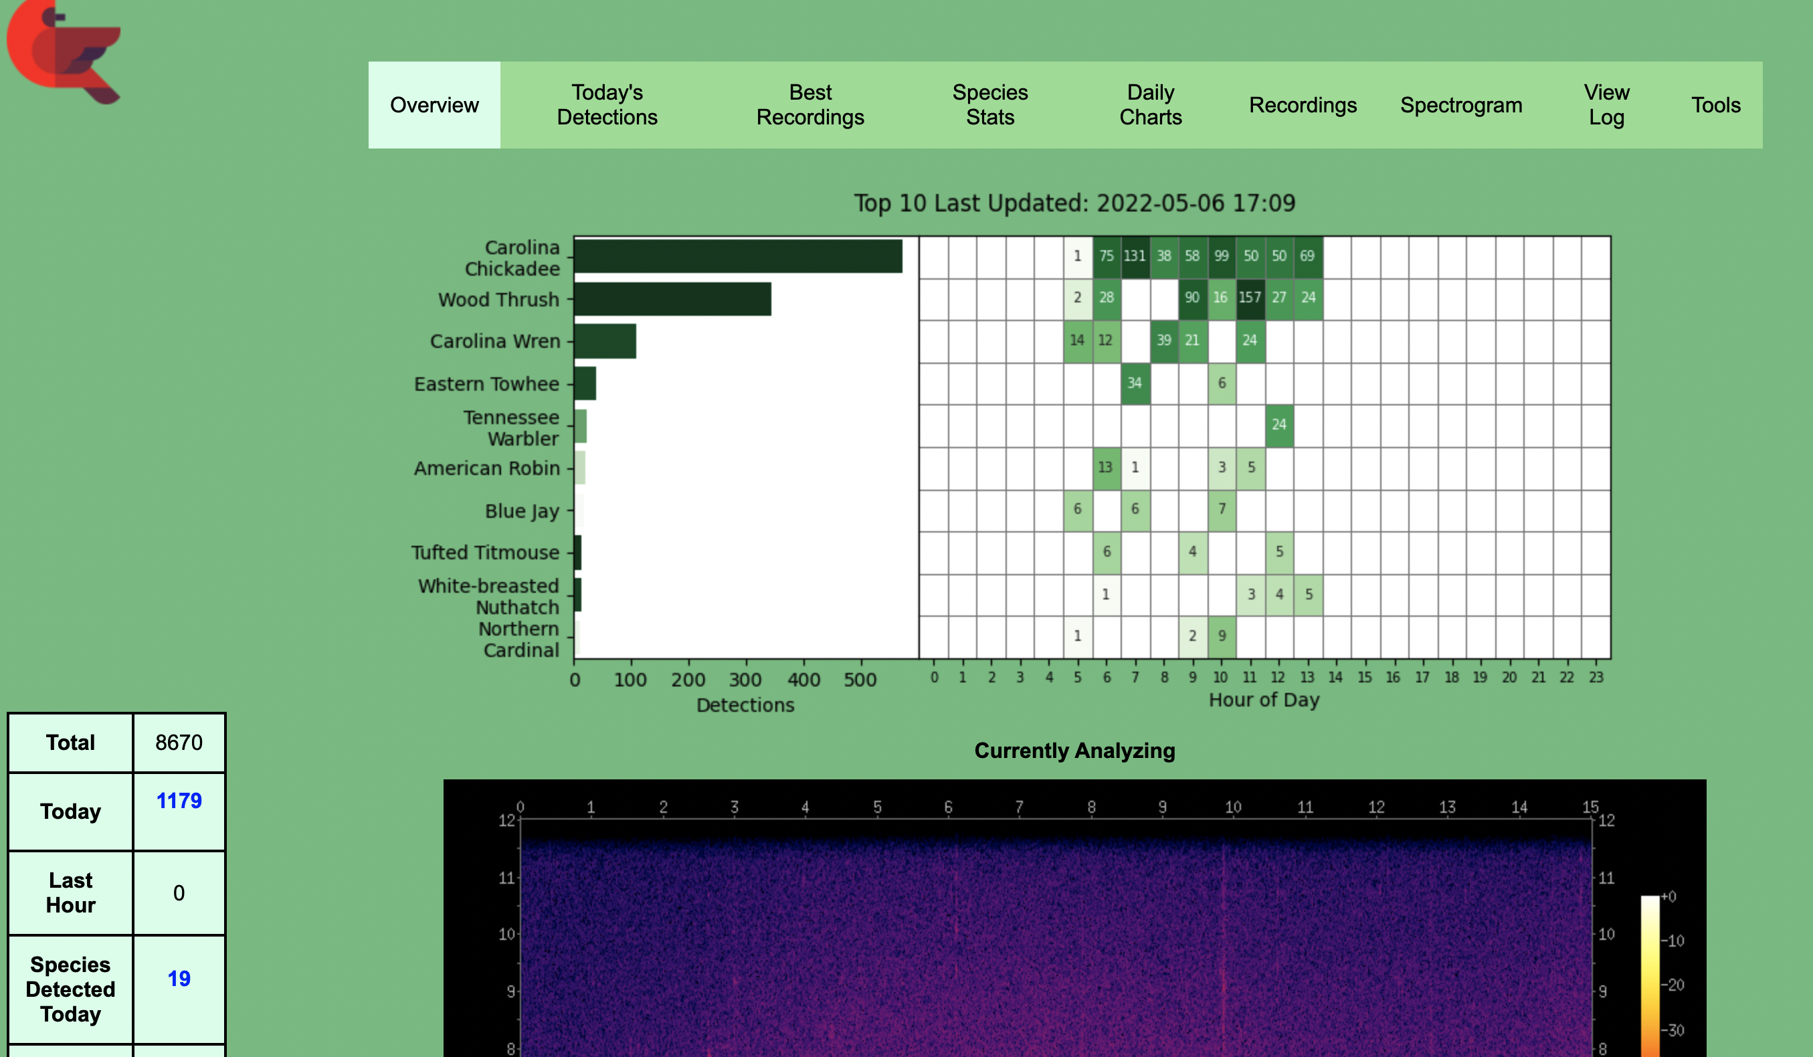Click the Carolina Chickadee label
Image resolution: width=1813 pixels, height=1057 pixels.
coord(512,258)
